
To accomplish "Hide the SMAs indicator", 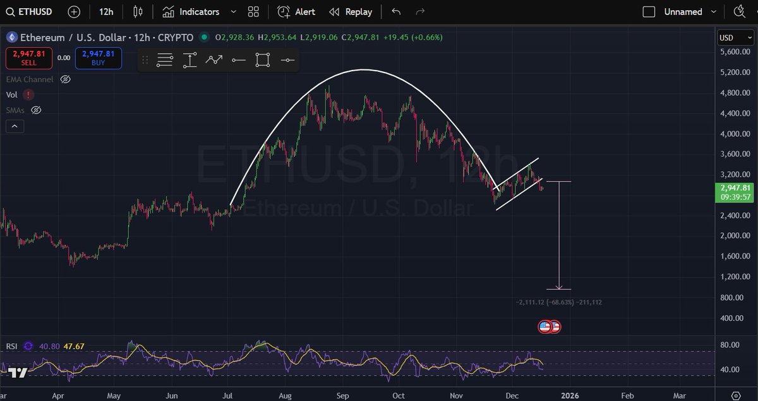I will (36, 109).
